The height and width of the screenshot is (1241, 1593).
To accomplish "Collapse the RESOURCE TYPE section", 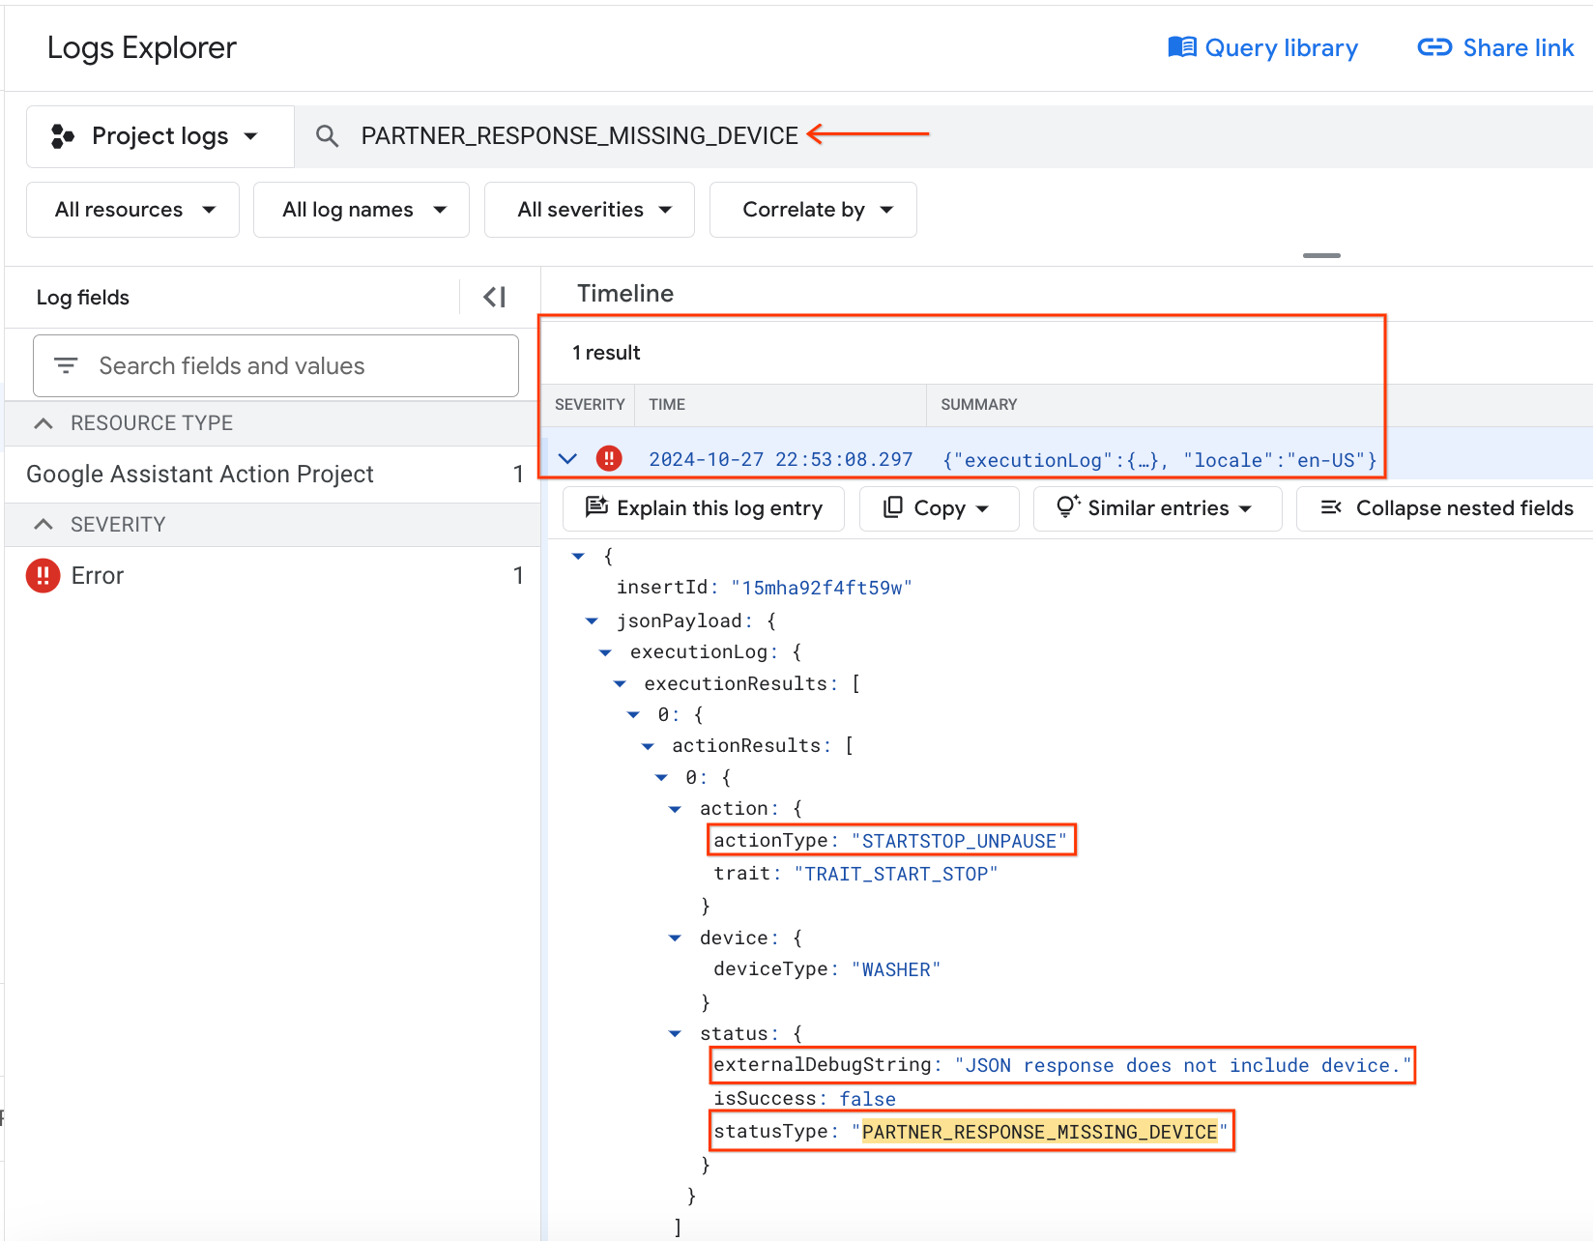I will click(x=43, y=423).
